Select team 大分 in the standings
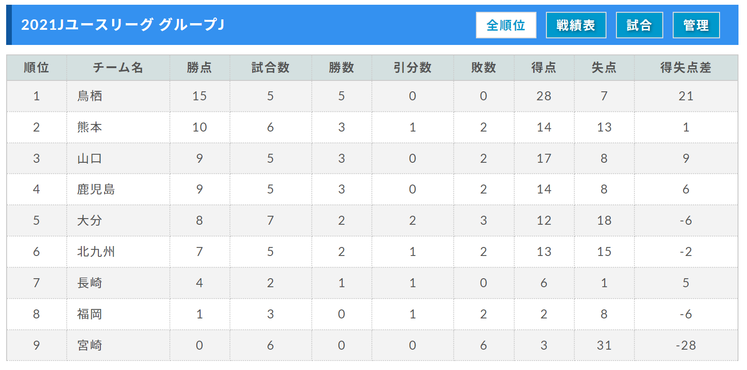 89,220
